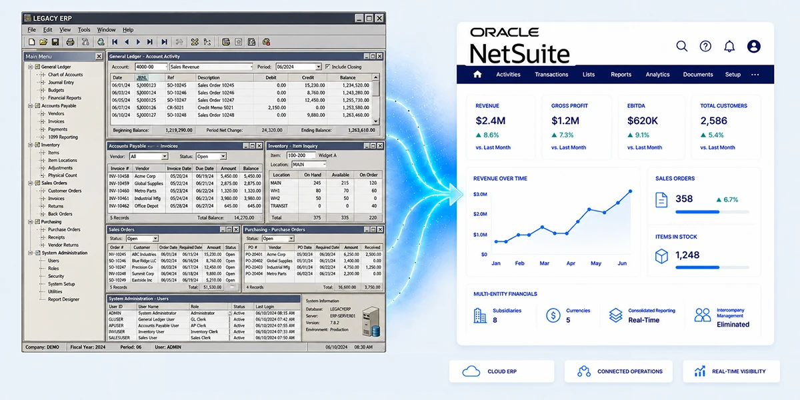Click the Cloud ERP button
Viewport: 800px width, 400px height.
(x=501, y=371)
